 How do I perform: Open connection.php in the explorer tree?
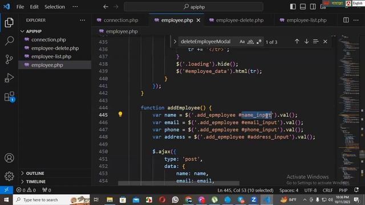(48, 40)
